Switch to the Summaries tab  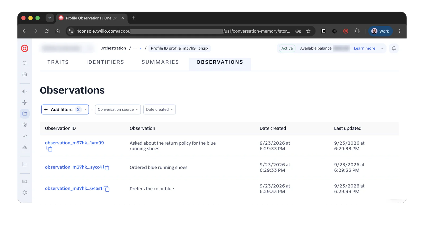160,62
